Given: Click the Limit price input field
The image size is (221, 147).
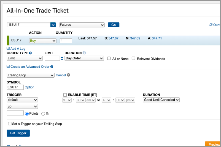Looking at the screenshot, I should 52,58.
